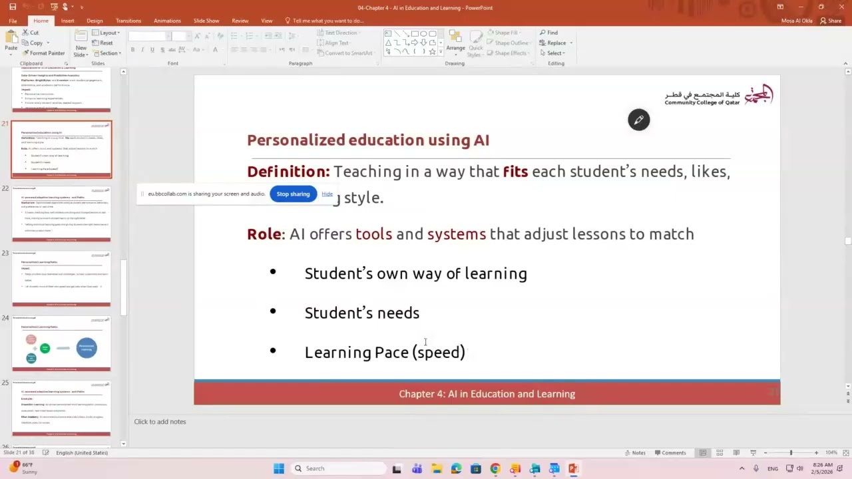The width and height of the screenshot is (852, 479).
Task: Toggle Bold formatting
Action: (132, 50)
